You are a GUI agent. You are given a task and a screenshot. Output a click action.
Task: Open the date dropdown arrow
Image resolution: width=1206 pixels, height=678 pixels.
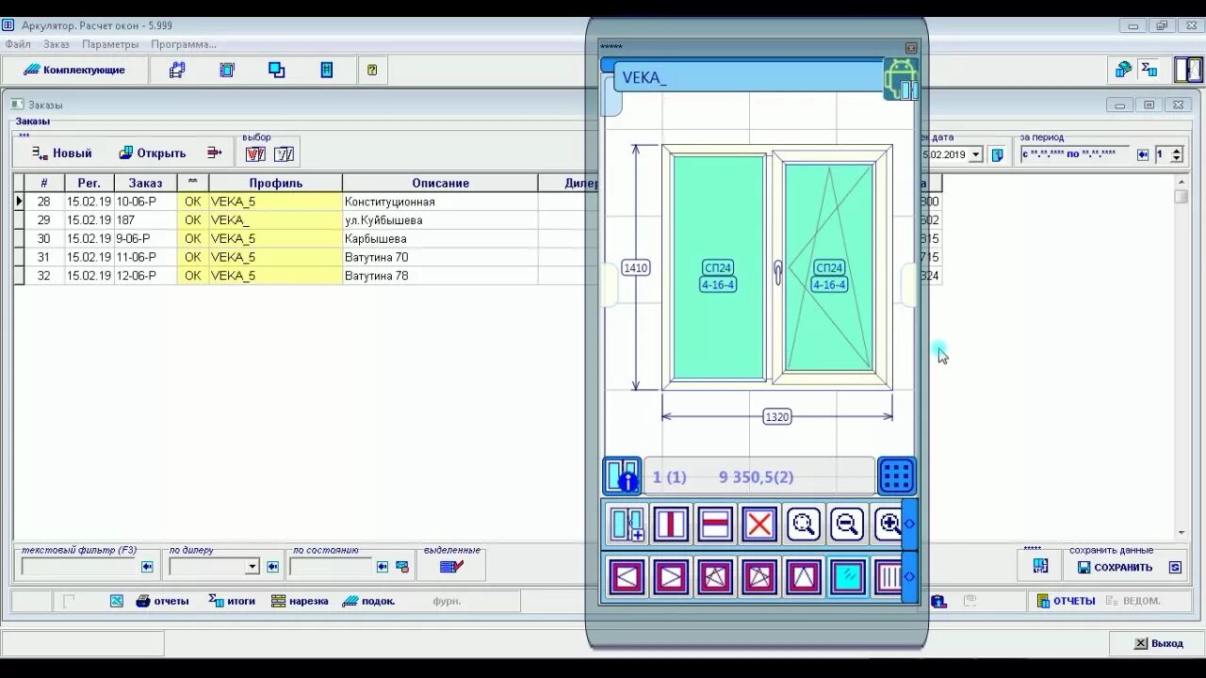tap(975, 154)
